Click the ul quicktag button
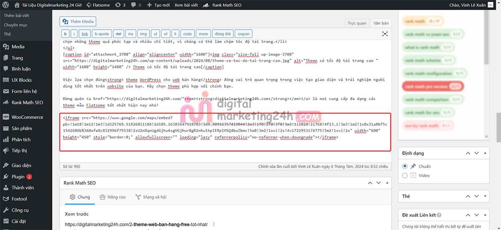The height and width of the screenshot is (230, 501). tap(155, 34)
